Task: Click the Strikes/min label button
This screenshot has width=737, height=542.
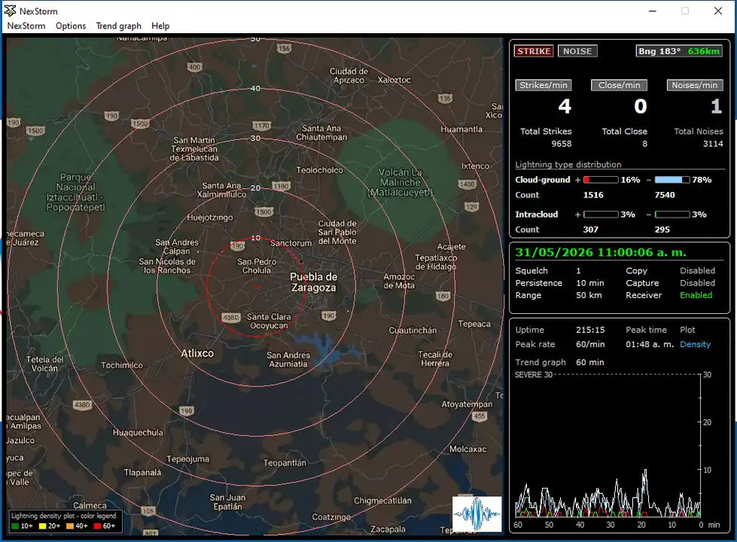Action: (x=544, y=85)
